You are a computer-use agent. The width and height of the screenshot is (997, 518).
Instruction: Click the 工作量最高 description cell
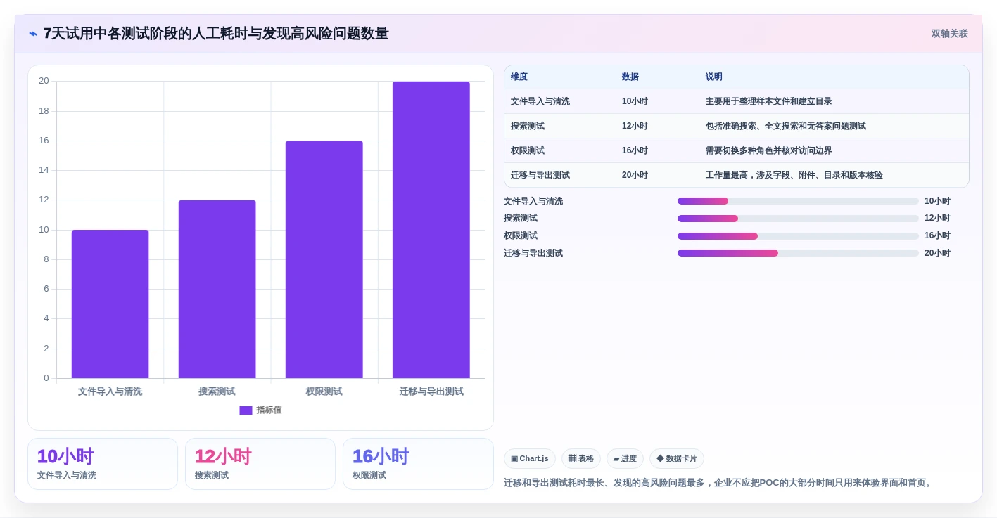coord(794,176)
